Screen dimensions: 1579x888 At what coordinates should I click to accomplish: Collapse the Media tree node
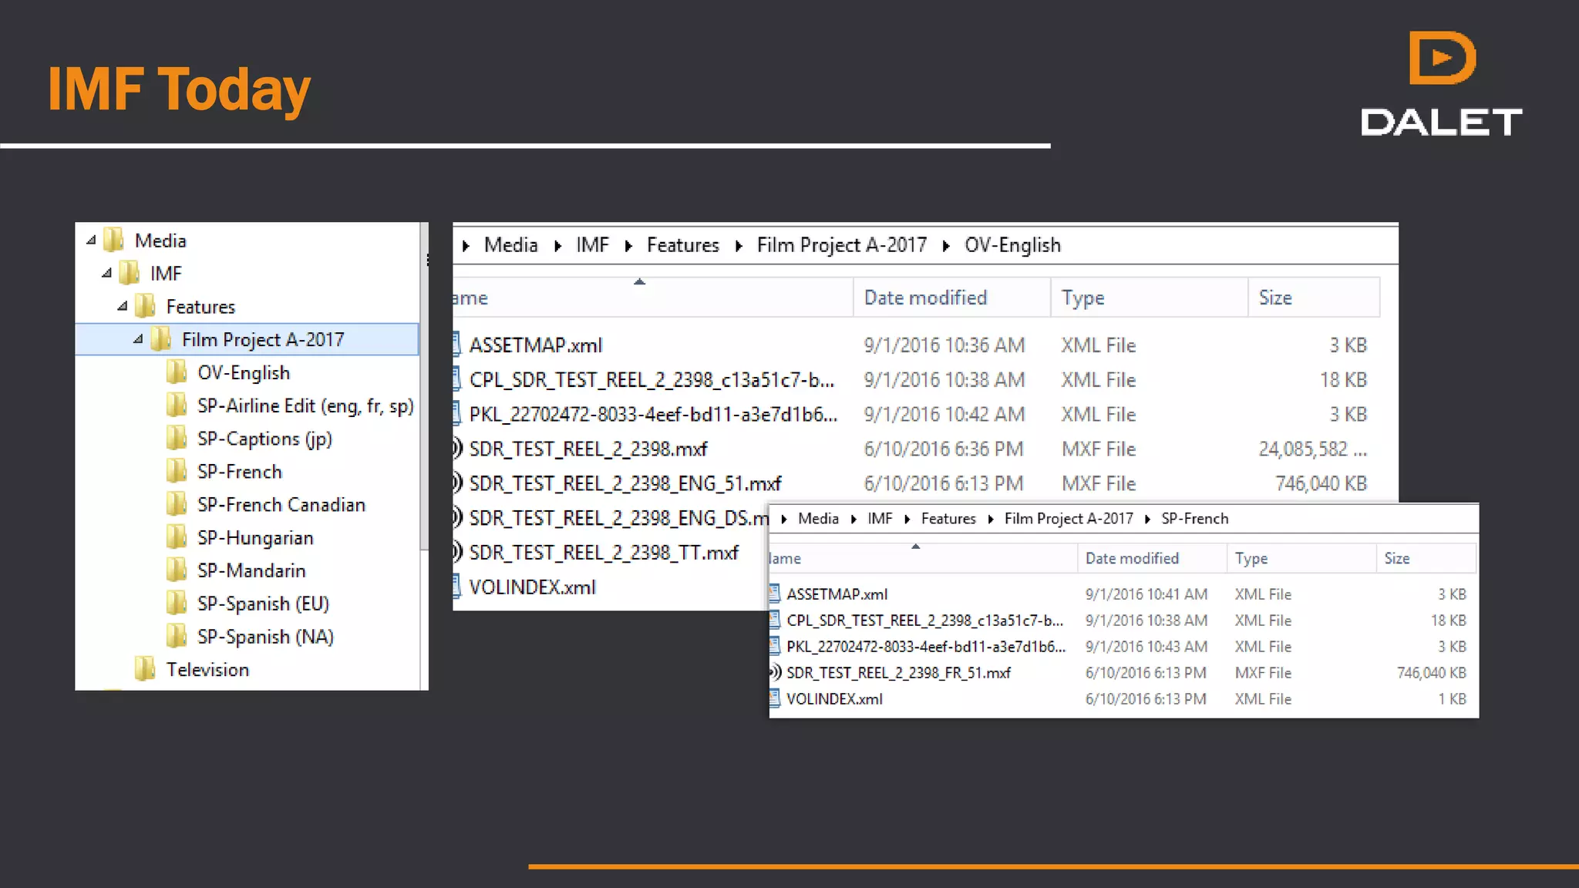point(91,240)
